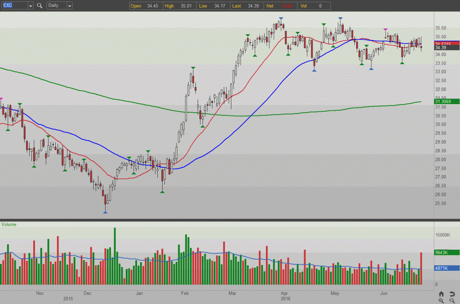This screenshot has height=304, width=460.
Task: Zoom in with plus magnifier icon
Action: coord(441,301)
